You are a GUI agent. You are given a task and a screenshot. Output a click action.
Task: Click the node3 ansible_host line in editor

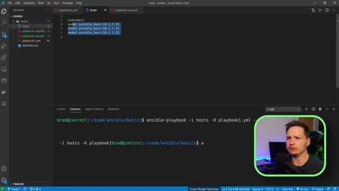pos(93,32)
